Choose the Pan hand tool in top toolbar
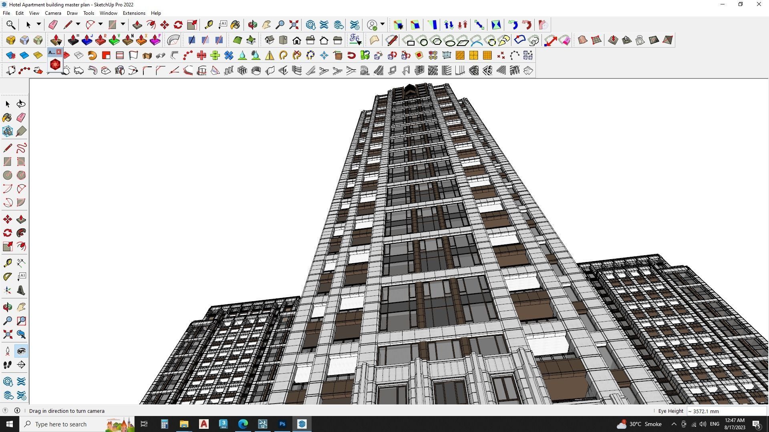This screenshot has width=769, height=432. pyautogui.click(x=266, y=25)
